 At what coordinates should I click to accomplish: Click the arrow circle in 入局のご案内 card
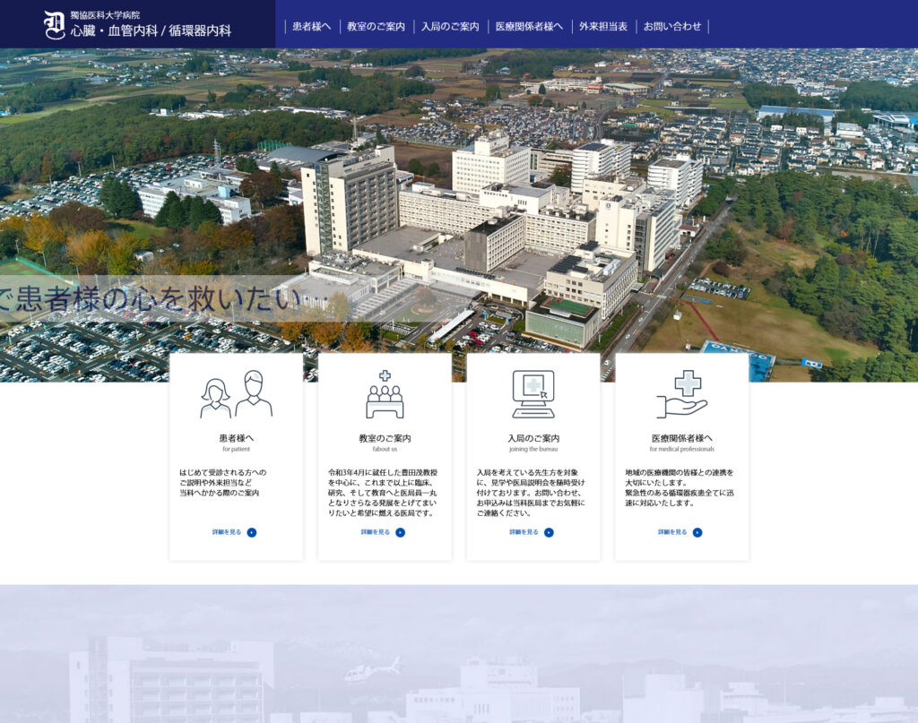tap(549, 532)
